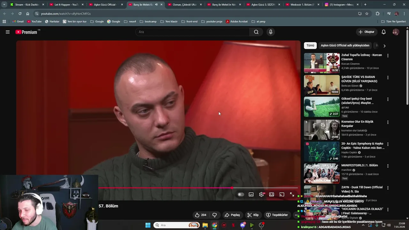Open ŞAHİDE TÜRE VS BARAN GÜVEN title
This screenshot has width=409, height=230.
[359, 79]
